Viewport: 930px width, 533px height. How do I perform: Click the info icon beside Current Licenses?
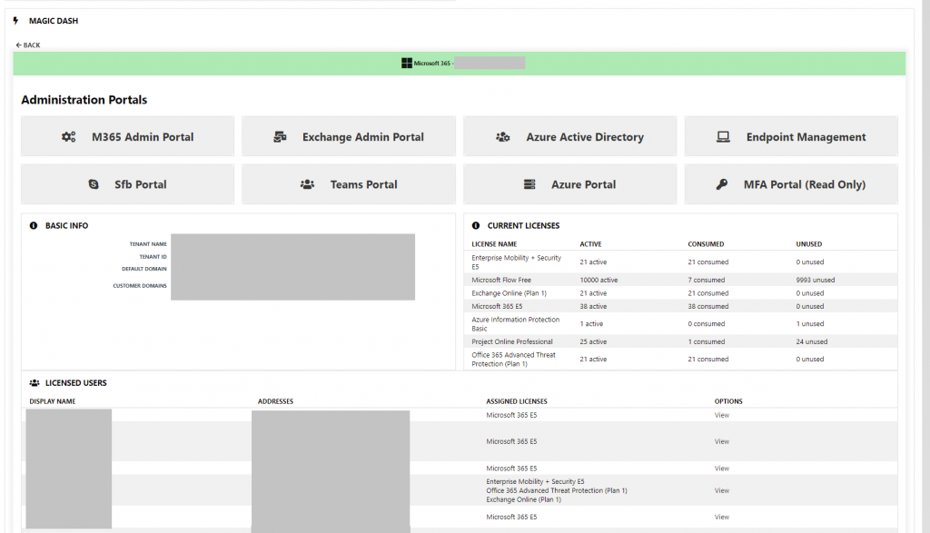[x=476, y=226]
